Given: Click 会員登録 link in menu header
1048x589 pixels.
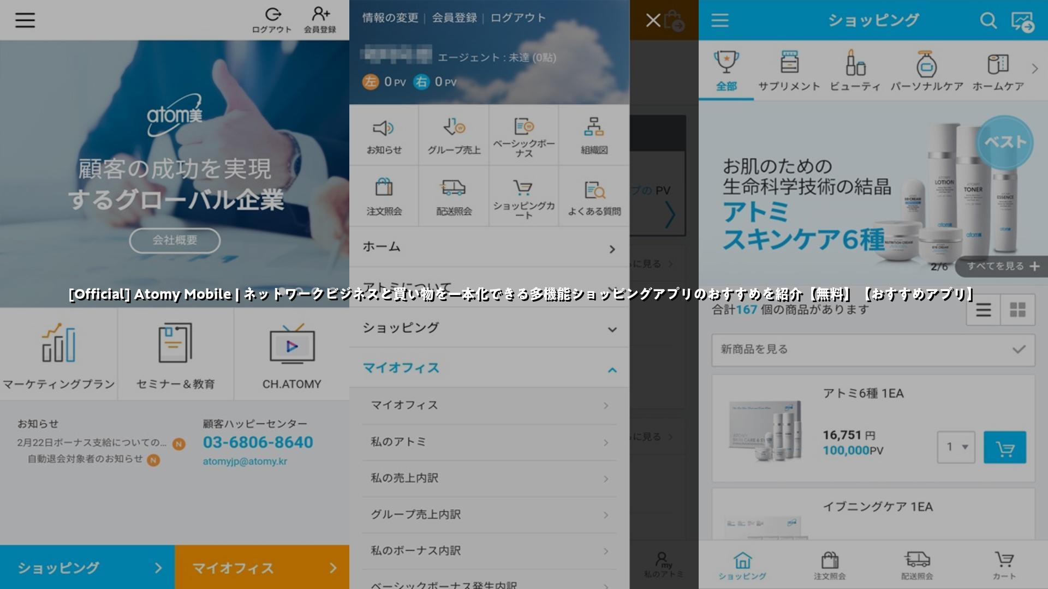Looking at the screenshot, I should [x=454, y=18].
